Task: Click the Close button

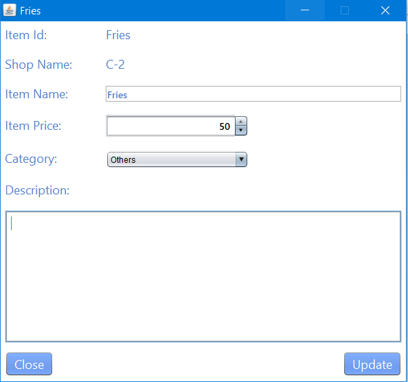Action: 29,364
